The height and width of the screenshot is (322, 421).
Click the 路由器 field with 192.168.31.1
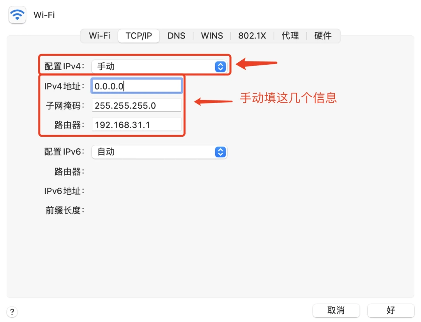[x=137, y=125]
